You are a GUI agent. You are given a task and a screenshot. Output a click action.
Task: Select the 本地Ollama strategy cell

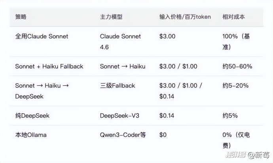pos(31,135)
